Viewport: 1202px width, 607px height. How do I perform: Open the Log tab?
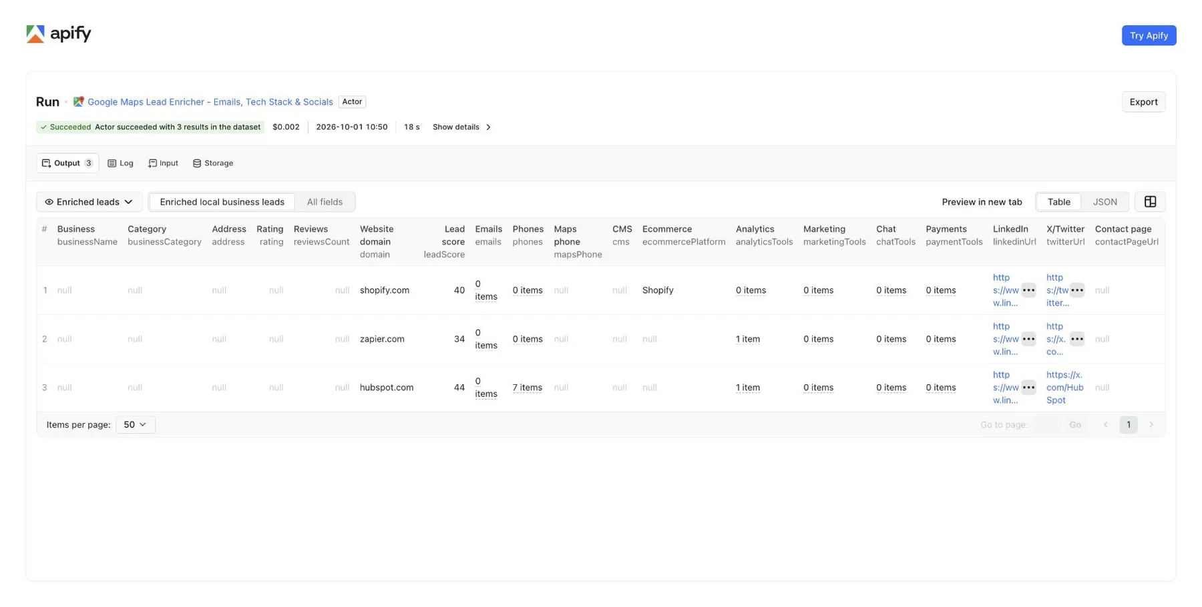pos(120,163)
